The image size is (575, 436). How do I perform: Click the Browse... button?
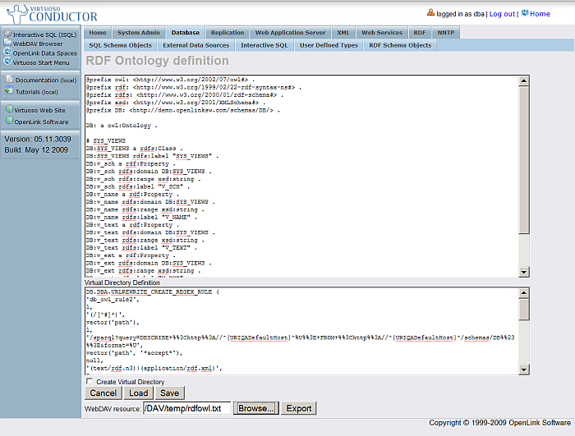256,408
